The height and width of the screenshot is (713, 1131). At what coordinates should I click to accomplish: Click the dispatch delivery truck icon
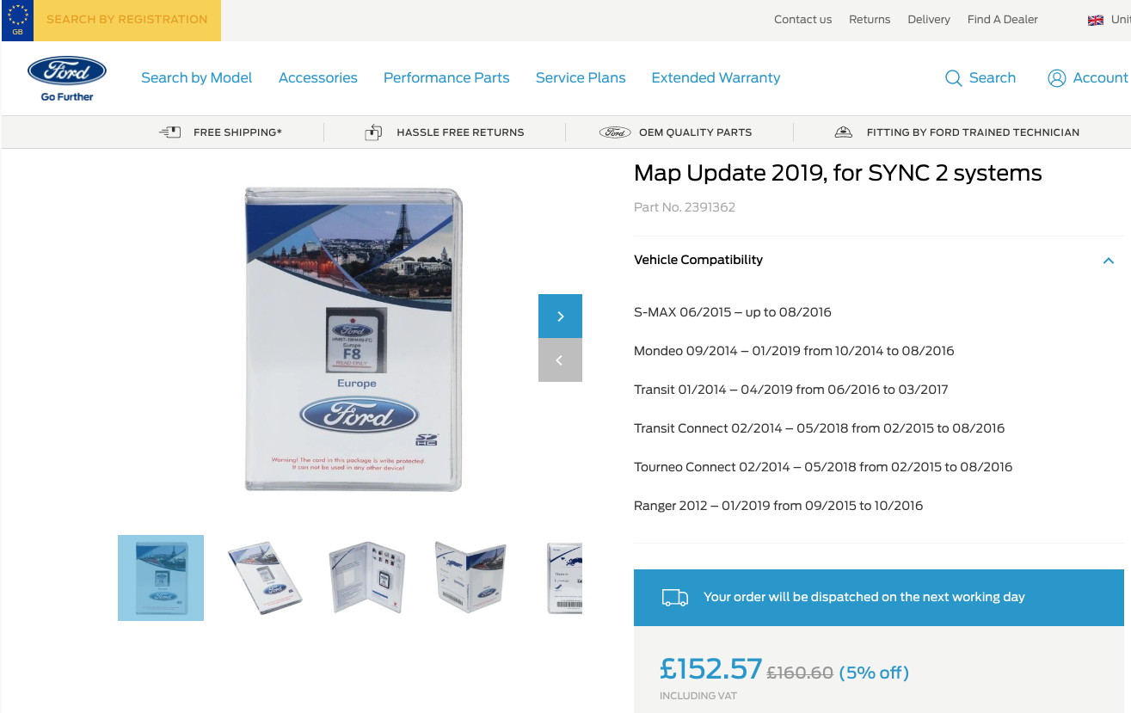[x=675, y=597]
